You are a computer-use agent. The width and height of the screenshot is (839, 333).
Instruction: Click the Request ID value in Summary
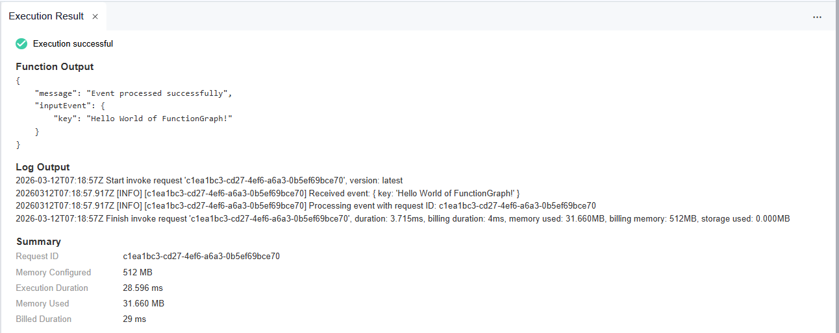tap(201, 257)
